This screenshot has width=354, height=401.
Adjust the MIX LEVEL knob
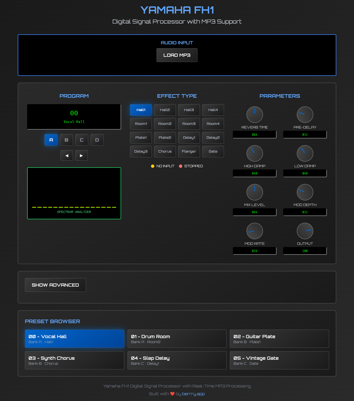[x=254, y=192]
